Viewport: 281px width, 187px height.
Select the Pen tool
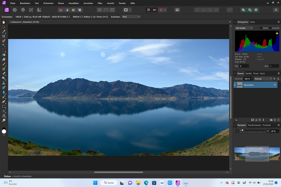click(4, 101)
